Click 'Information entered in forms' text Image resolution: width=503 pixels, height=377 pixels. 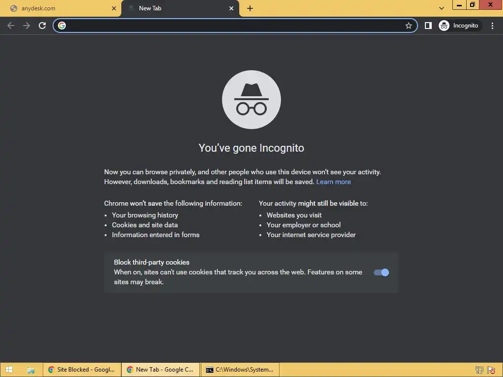tap(156, 235)
